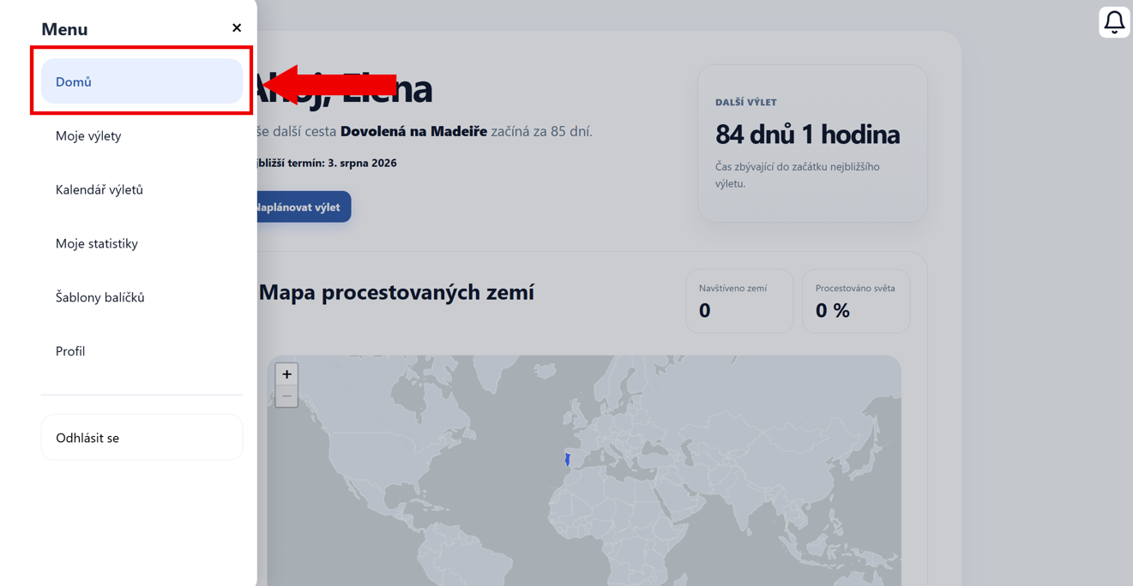This screenshot has height=586, width=1133.
Task: Select Šablony balíčků in the menu
Action: coord(142,297)
